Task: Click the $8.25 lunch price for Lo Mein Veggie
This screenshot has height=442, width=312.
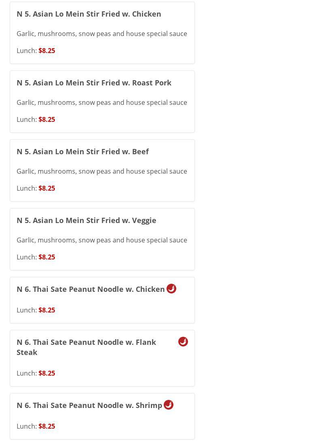Action: (x=47, y=257)
